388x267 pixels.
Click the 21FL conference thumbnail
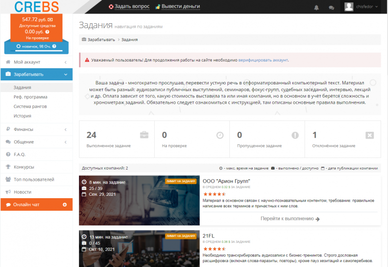[x=139, y=249]
